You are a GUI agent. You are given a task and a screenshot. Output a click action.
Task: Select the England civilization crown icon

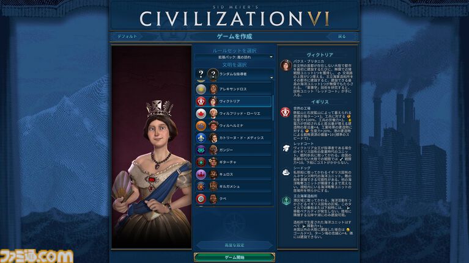point(201,101)
